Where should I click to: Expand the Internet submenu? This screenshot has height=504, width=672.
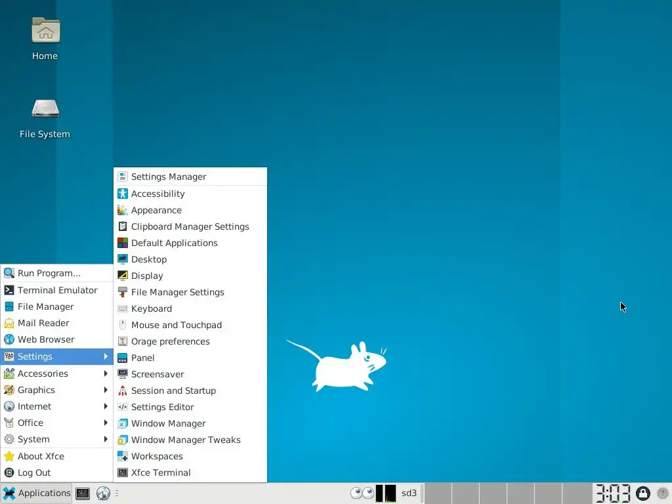click(x=56, y=406)
